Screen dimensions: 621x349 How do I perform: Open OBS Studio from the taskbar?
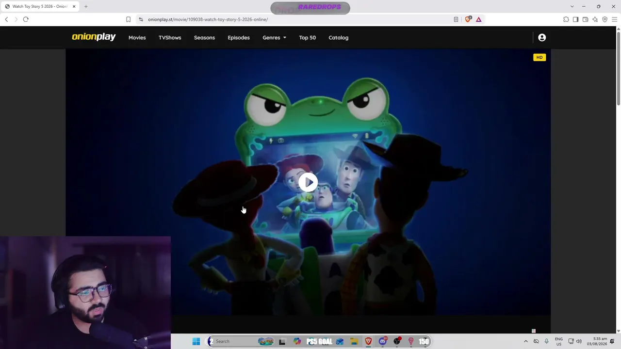[x=397, y=341]
